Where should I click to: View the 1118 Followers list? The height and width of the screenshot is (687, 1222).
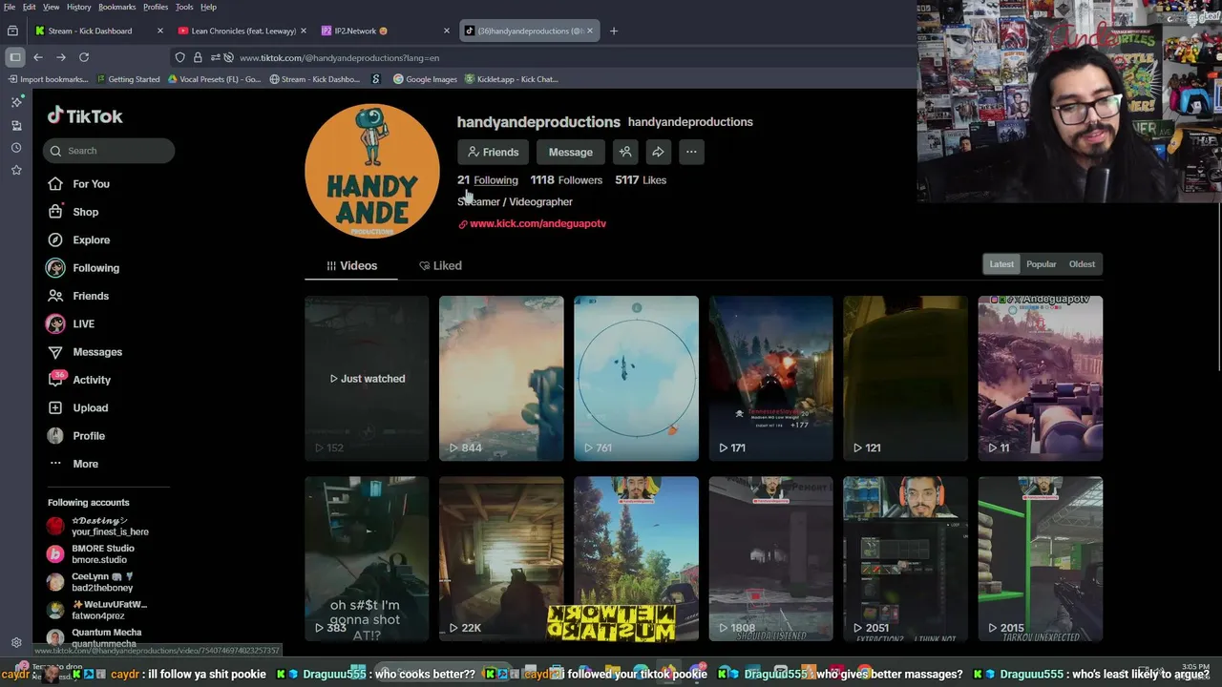tap(566, 180)
